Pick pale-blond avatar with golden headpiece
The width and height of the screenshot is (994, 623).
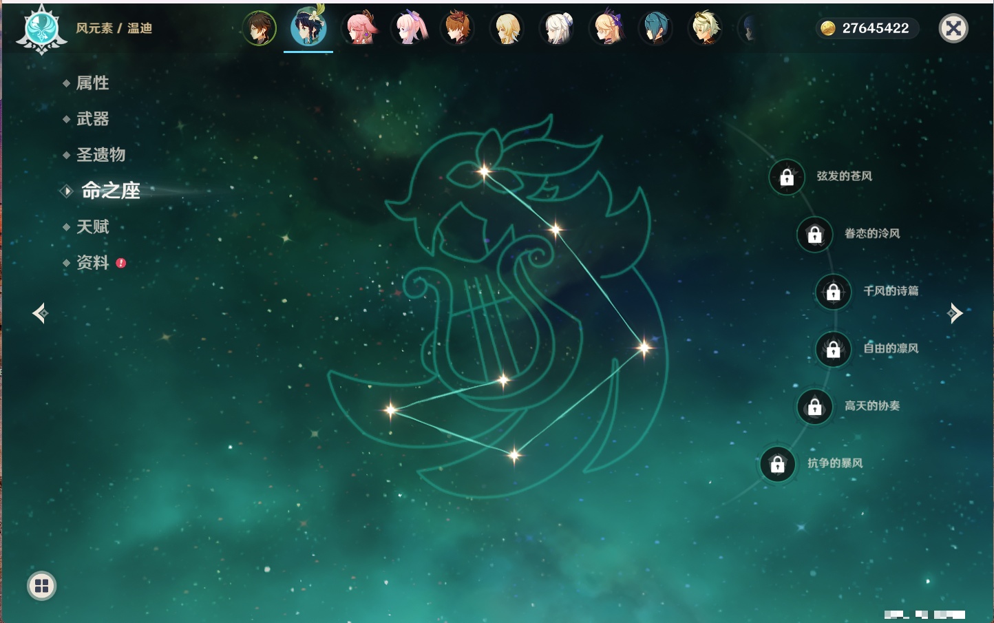pos(705,28)
